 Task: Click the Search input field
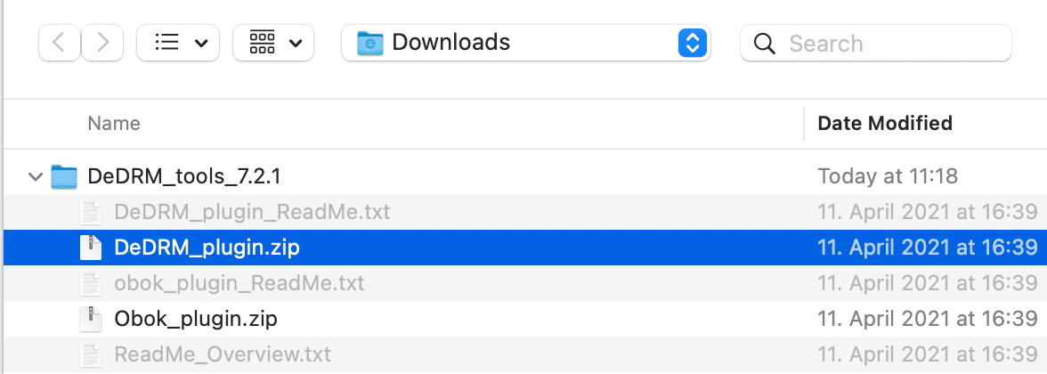click(x=875, y=44)
